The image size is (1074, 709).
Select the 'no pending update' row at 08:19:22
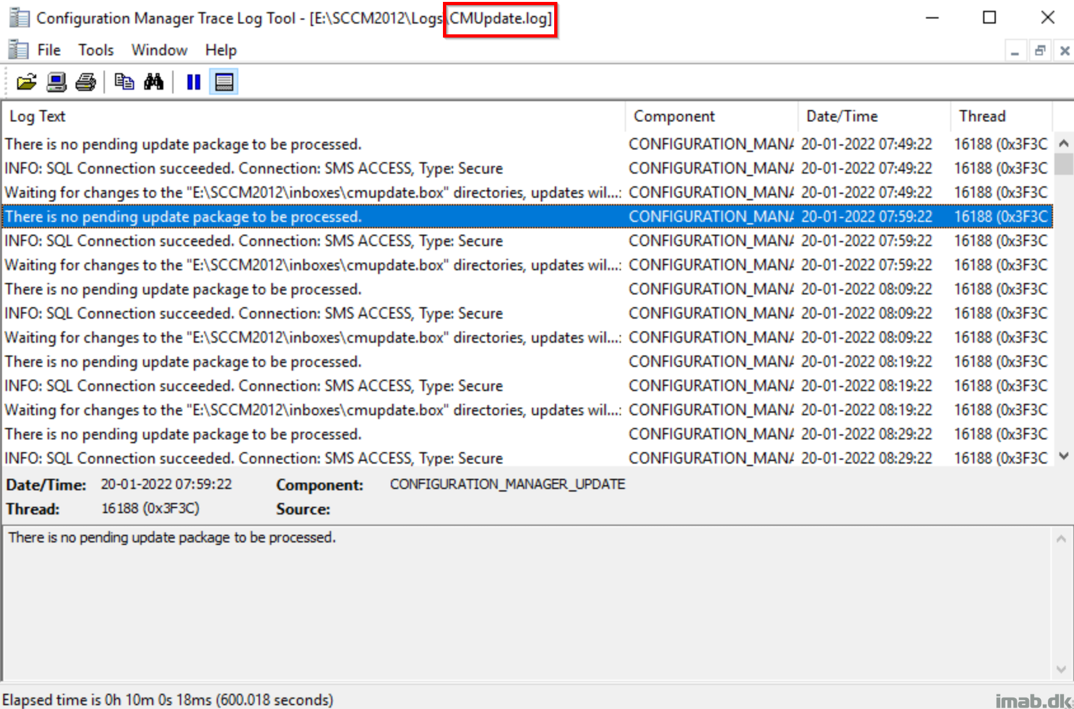point(527,362)
